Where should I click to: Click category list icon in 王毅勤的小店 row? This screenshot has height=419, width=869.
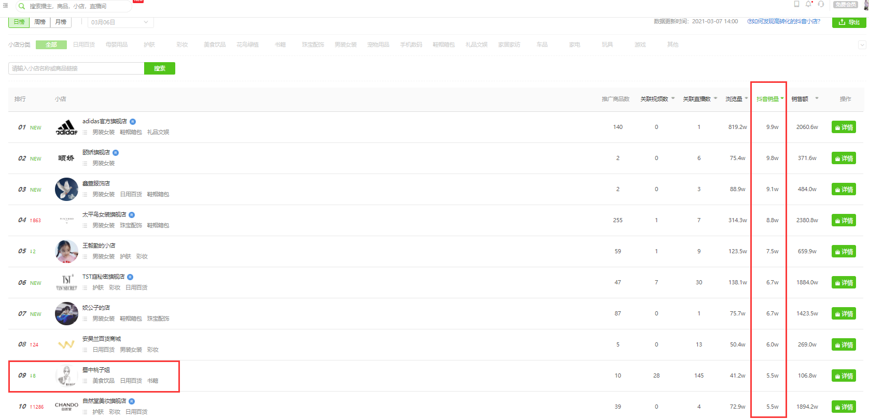85,257
